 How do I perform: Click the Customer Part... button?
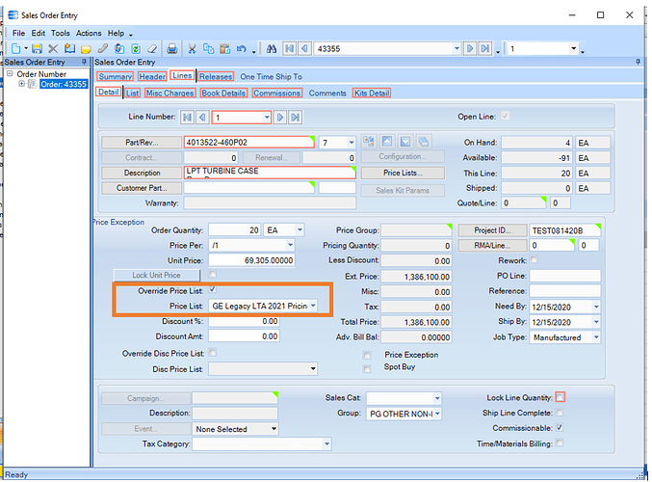click(142, 188)
